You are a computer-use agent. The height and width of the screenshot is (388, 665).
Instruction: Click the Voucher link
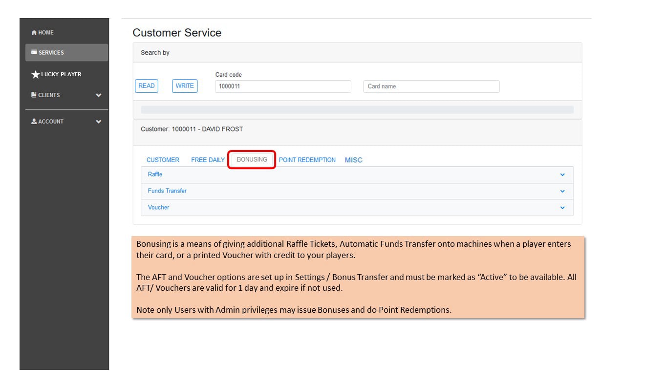(x=158, y=208)
